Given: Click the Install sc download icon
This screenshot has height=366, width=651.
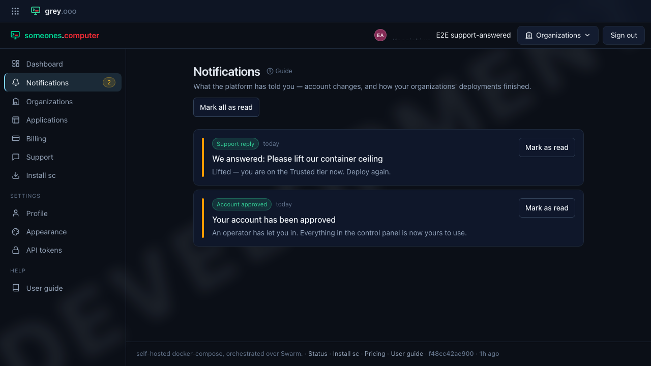Looking at the screenshot, I should click(16, 175).
